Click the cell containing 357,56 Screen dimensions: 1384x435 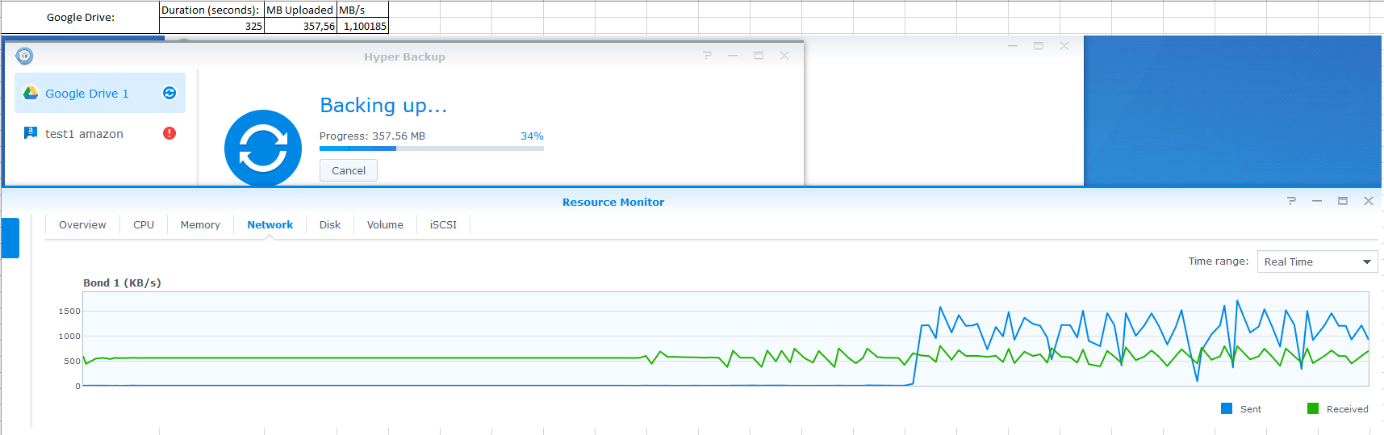click(300, 26)
